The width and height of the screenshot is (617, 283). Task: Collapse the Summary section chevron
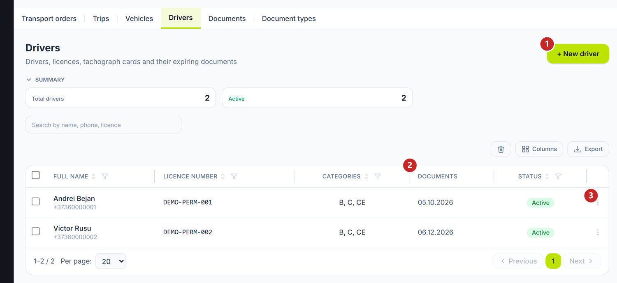pyautogui.click(x=29, y=80)
